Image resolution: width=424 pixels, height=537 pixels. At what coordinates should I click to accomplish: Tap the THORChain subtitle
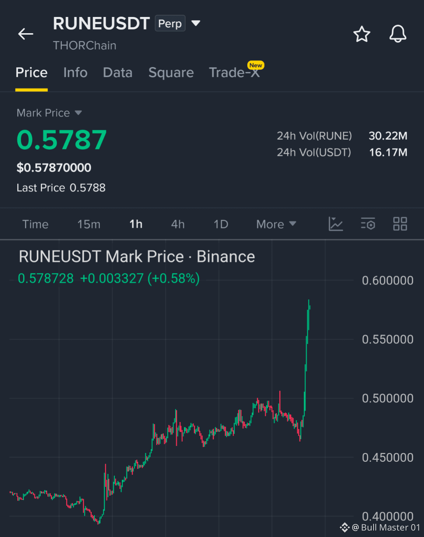click(x=85, y=46)
